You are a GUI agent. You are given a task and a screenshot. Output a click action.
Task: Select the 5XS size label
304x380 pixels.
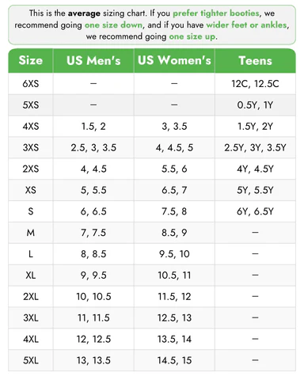(31, 105)
